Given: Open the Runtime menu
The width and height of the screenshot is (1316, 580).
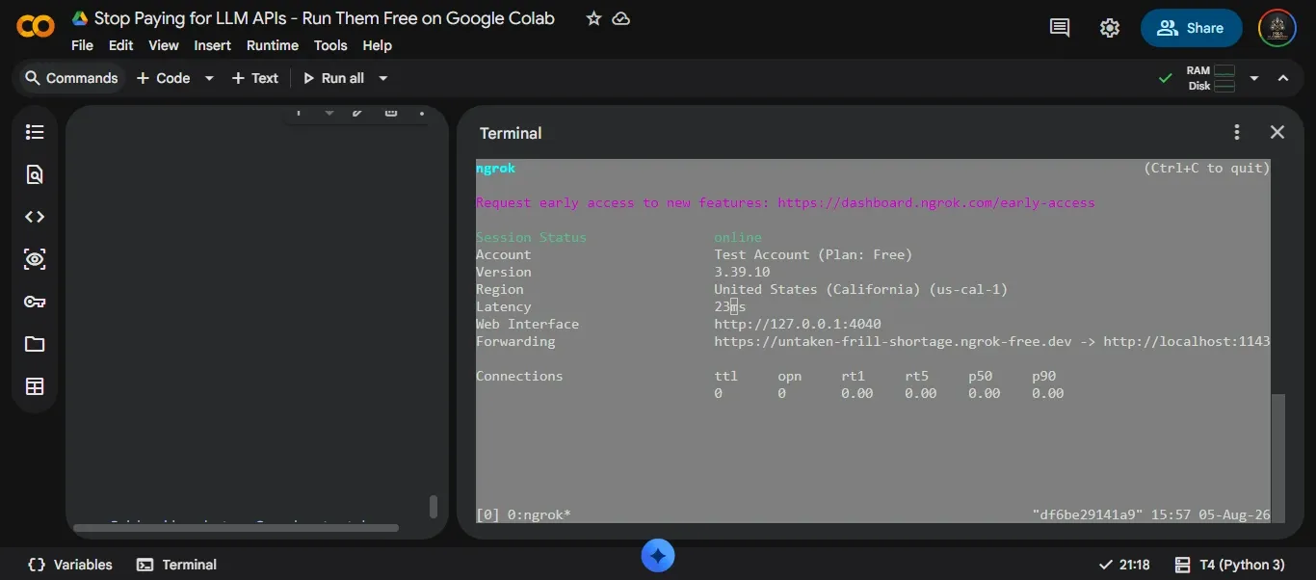Looking at the screenshot, I should coord(273,45).
